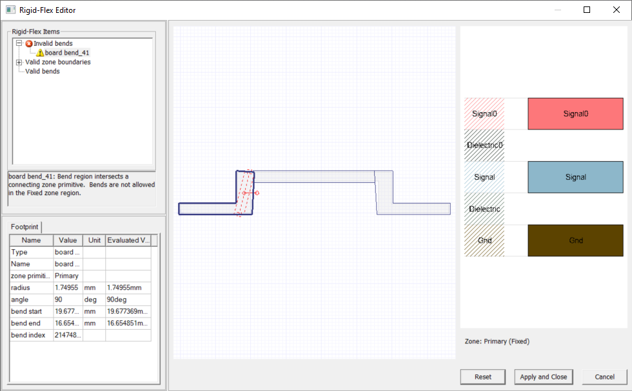Viewport: 632px width, 391px height.
Task: Click the Rigid-Flex Editor title bar icon
Action: pyautogui.click(x=9, y=10)
